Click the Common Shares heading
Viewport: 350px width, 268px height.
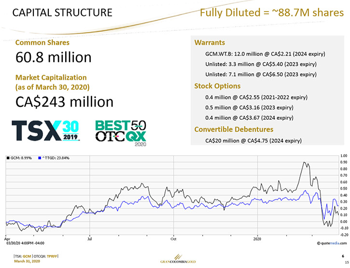(42, 42)
